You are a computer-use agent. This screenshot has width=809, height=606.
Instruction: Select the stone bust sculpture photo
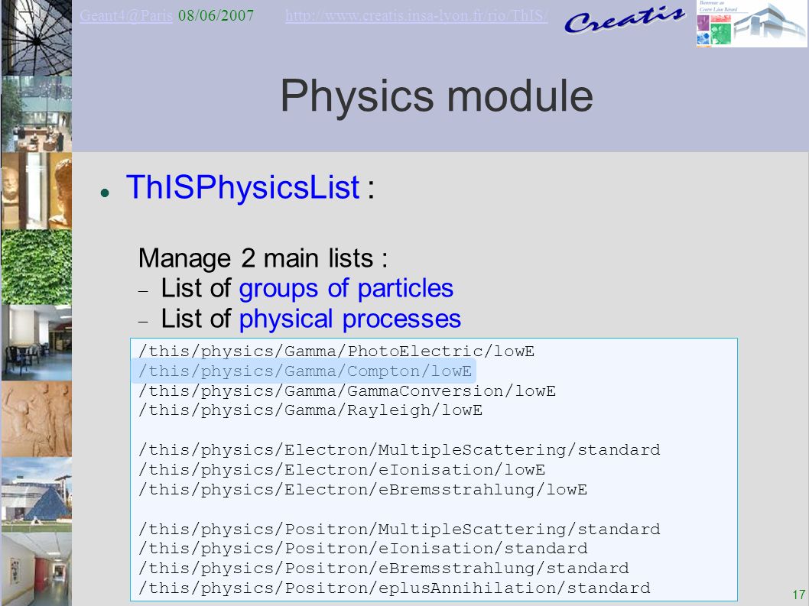tap(37, 191)
